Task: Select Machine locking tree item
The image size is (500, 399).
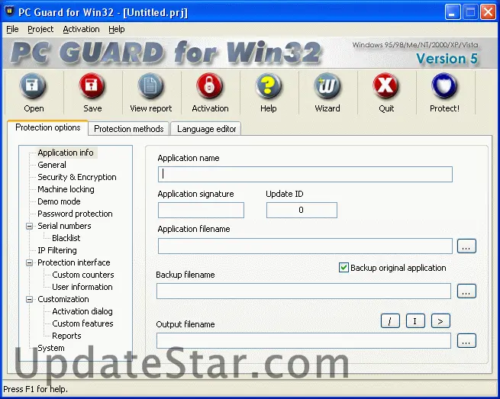Action: click(x=66, y=189)
